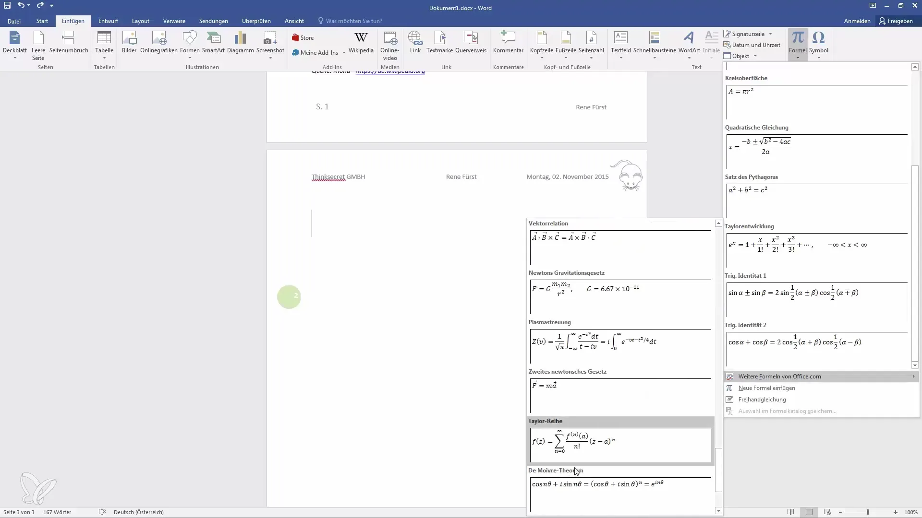Open the Formen shapes gallery
922x518 pixels.
[190, 46]
